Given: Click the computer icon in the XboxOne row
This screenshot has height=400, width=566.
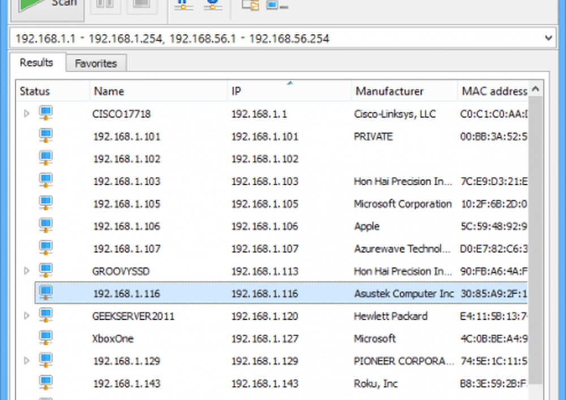Looking at the screenshot, I should [x=46, y=338].
